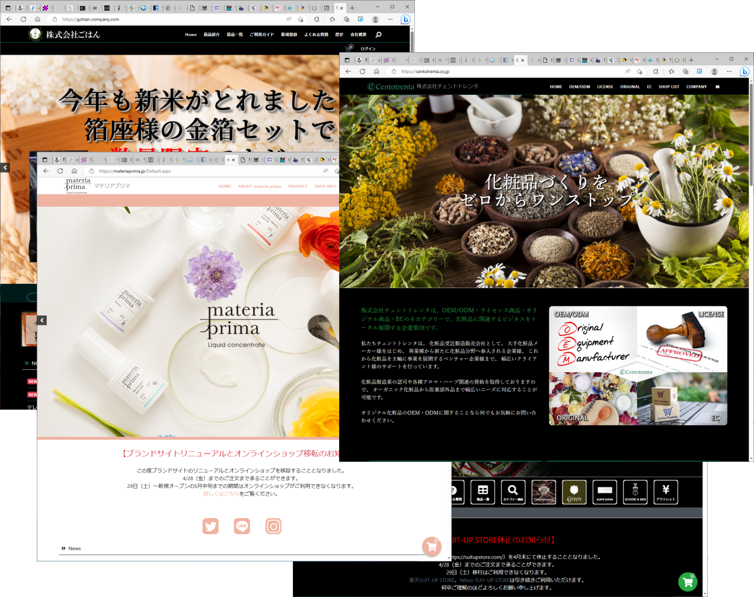Click the Twitter icon on materia prima page
Screen dimensions: 754x597
tap(210, 526)
